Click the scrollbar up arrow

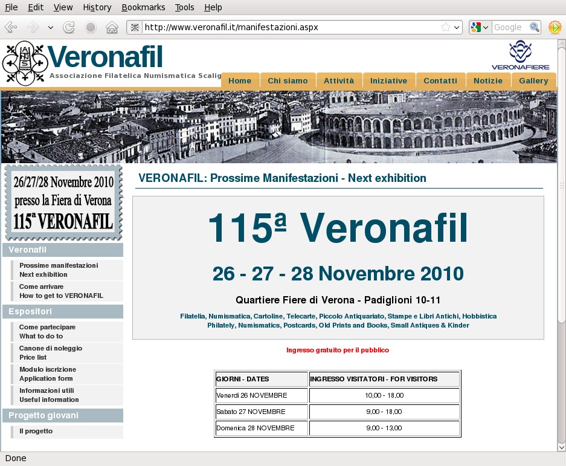pos(562,44)
